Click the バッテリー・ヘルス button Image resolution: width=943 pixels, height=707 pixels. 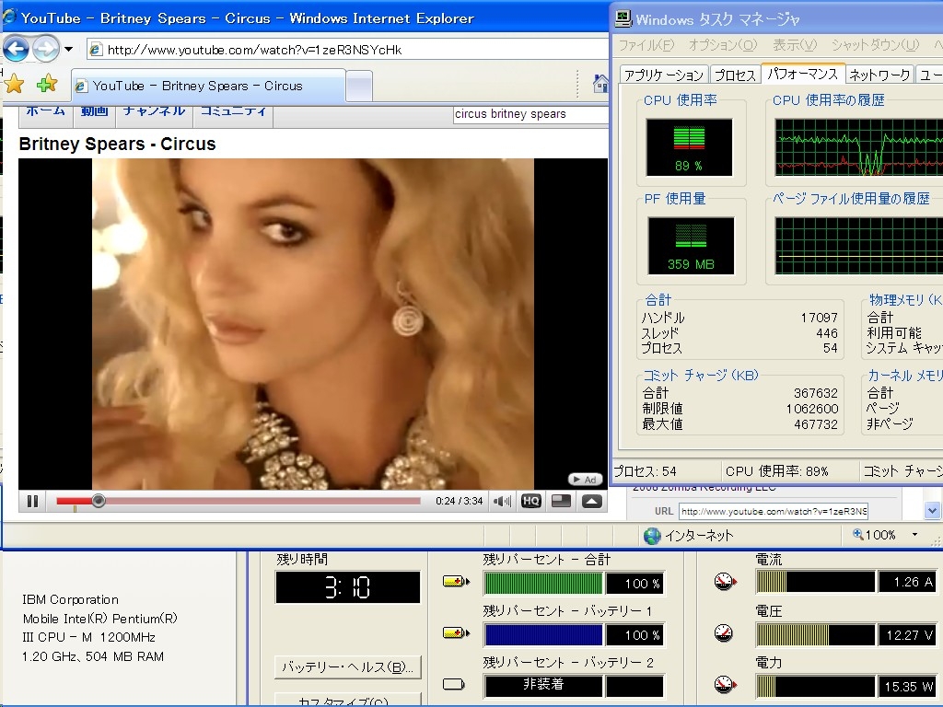tap(347, 666)
